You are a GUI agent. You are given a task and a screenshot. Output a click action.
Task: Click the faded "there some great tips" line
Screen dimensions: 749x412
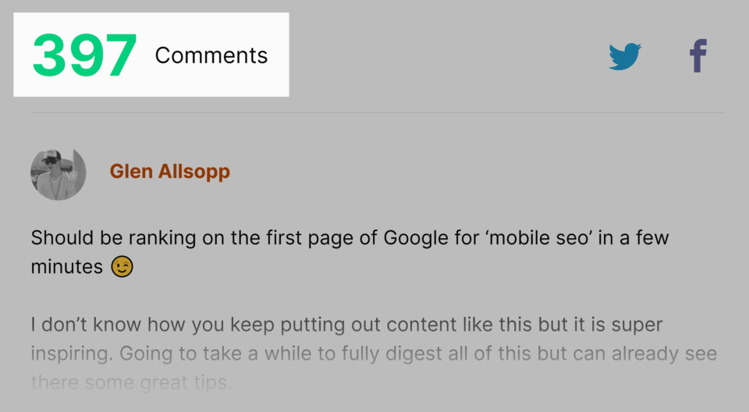point(132,383)
